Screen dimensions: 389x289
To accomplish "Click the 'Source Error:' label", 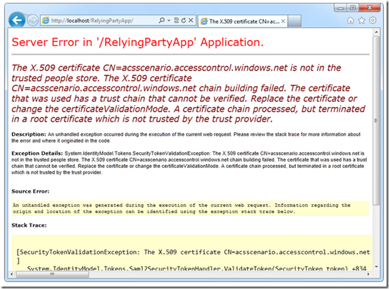I will point(30,191).
